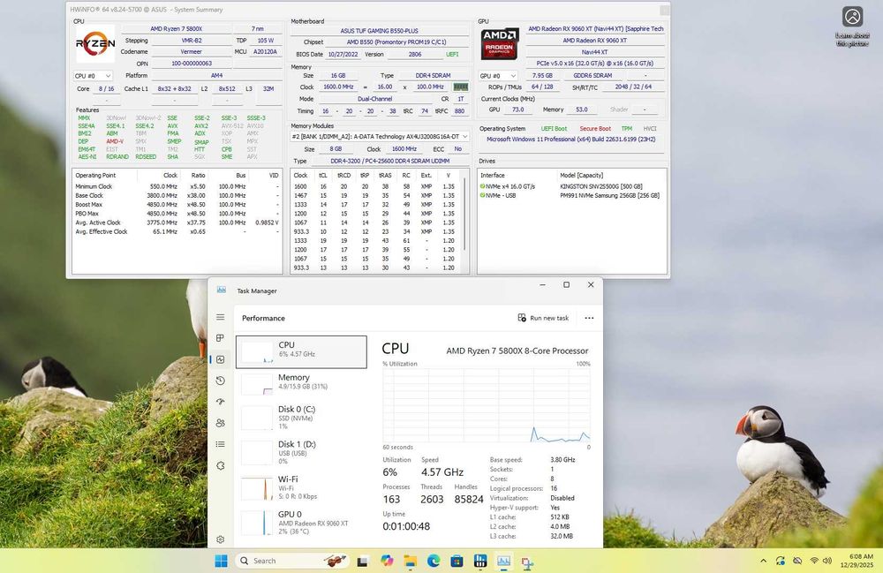Launch Microsoft Edge from the taskbar
The height and width of the screenshot is (573, 883).
tap(433, 561)
